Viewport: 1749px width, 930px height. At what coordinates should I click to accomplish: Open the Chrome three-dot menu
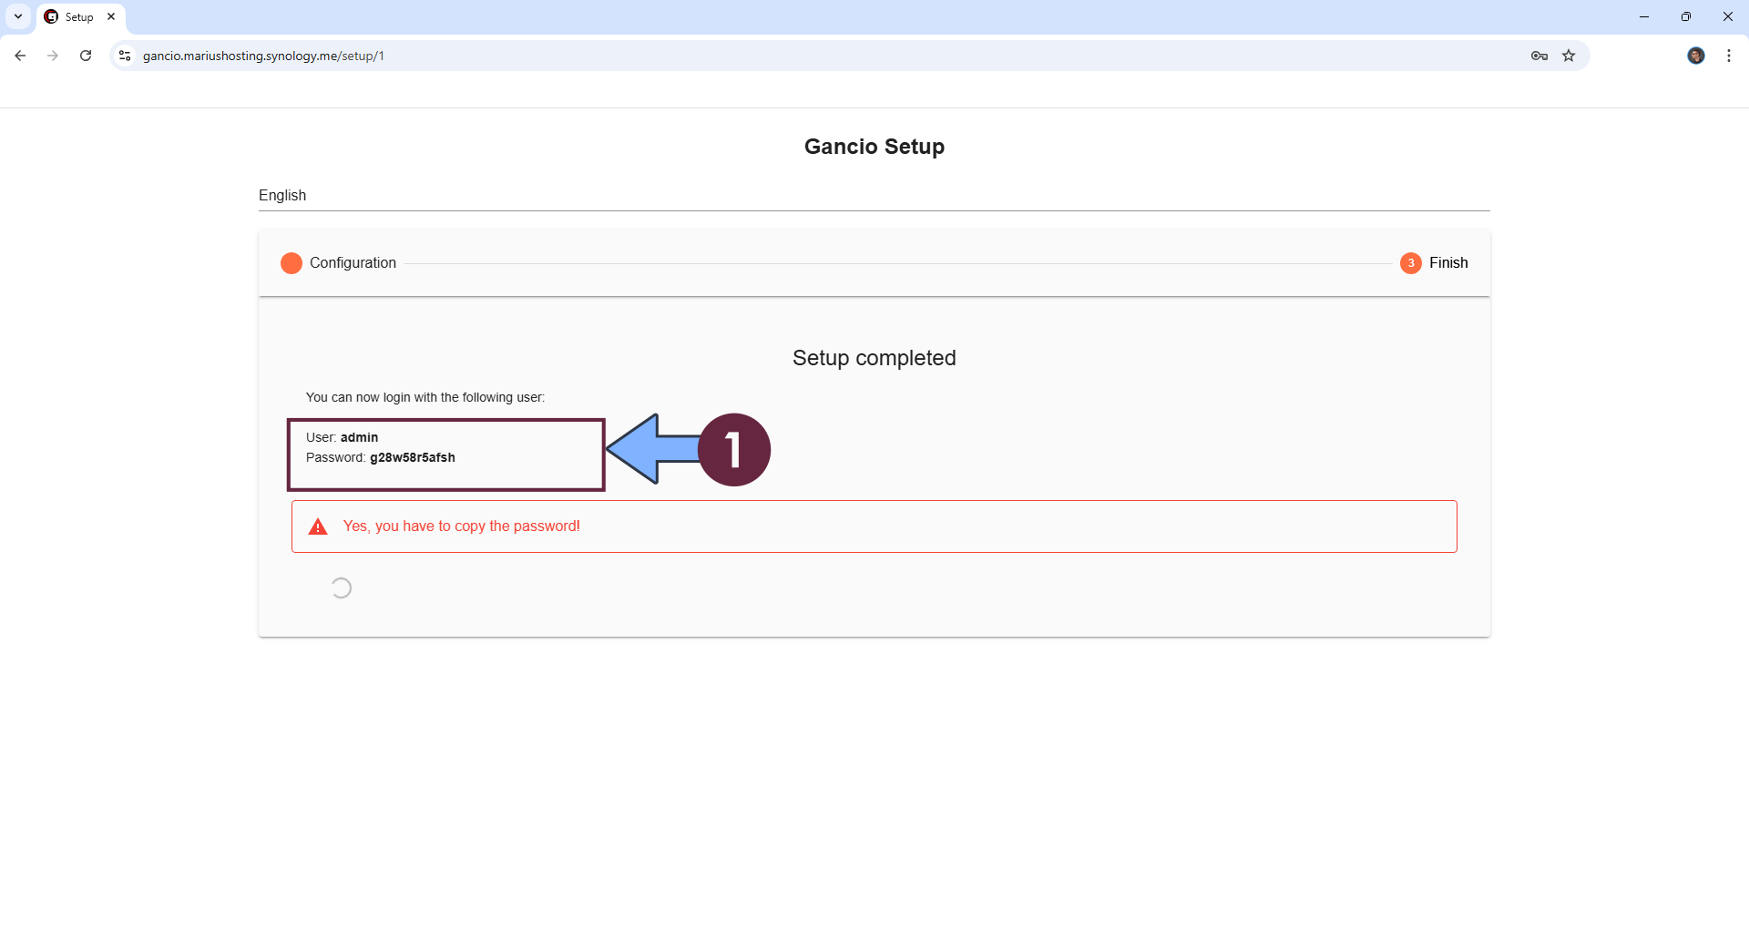(x=1729, y=56)
